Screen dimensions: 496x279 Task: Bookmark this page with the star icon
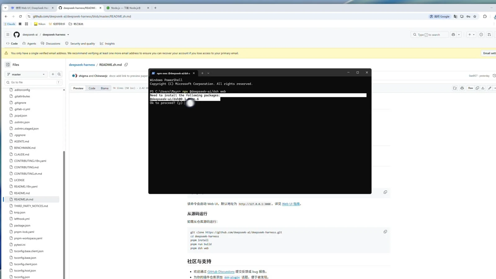tap(475, 16)
